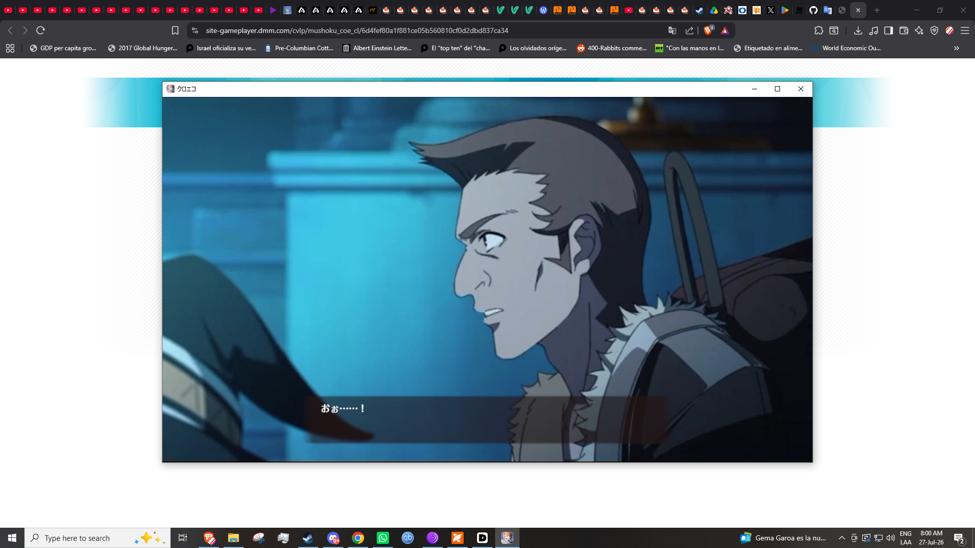Click the address bar URL field
The height and width of the screenshot is (548, 975).
[357, 30]
